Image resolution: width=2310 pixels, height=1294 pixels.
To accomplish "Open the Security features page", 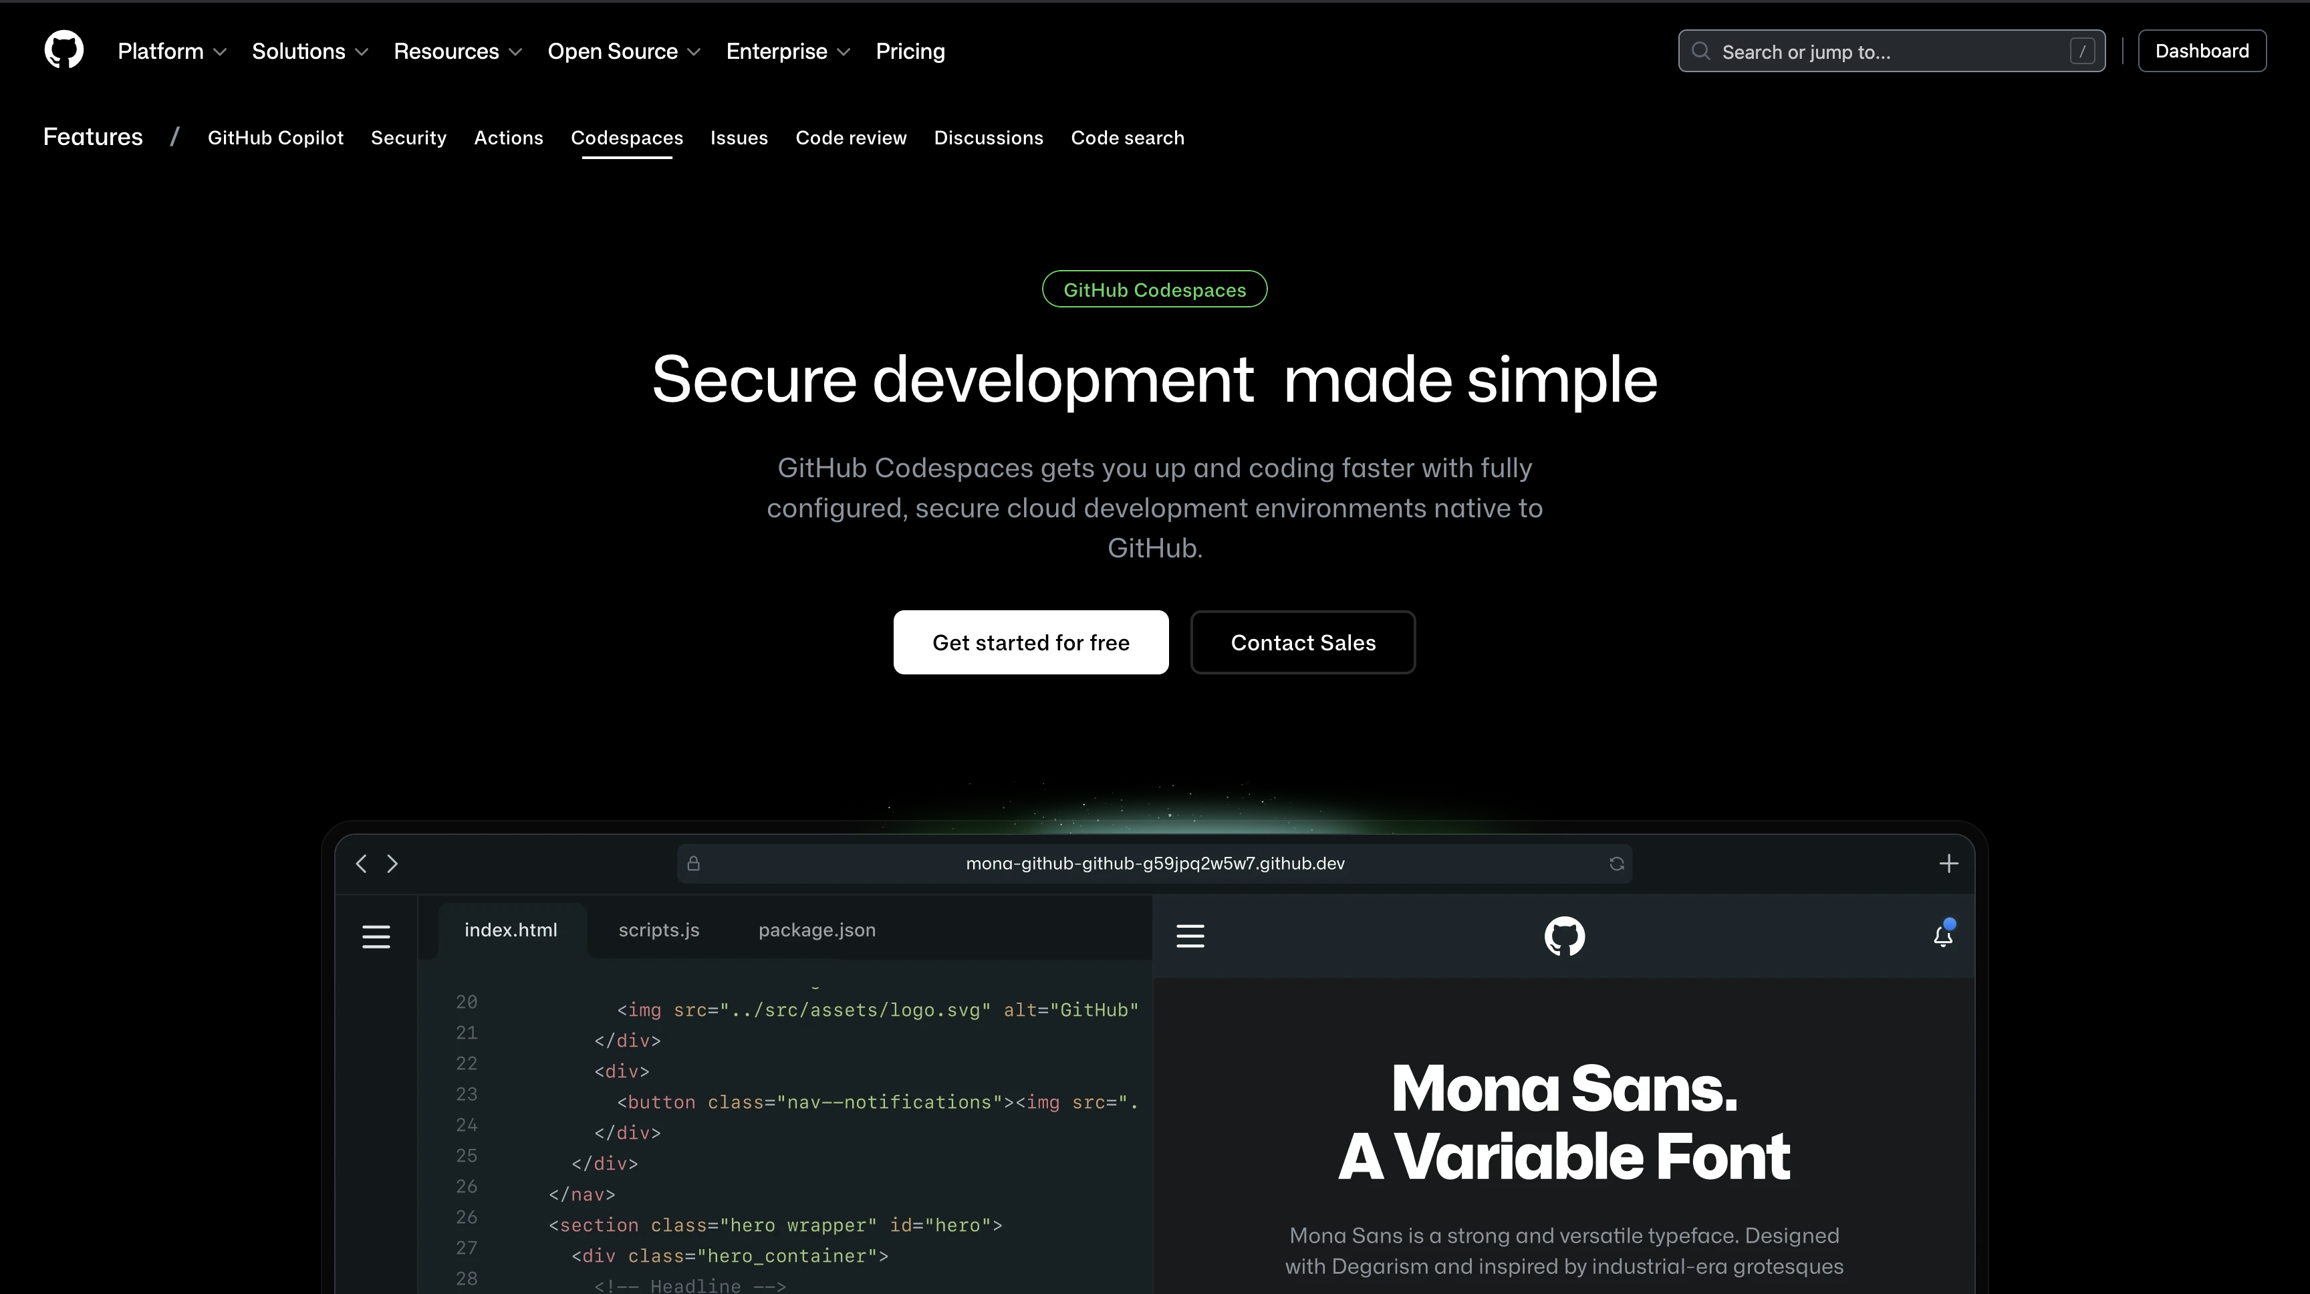I will tap(408, 137).
